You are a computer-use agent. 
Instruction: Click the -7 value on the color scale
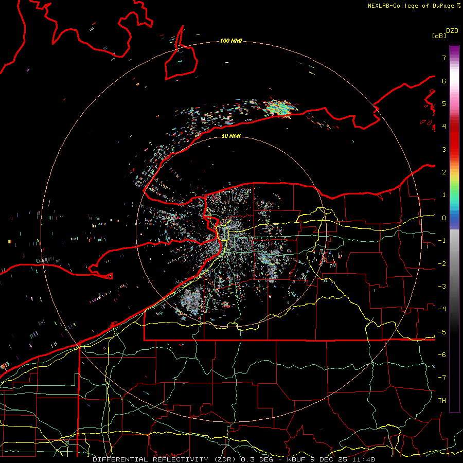coord(442,378)
